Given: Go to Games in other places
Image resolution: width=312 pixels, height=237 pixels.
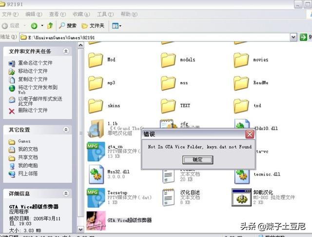Looking at the screenshot, I should coord(24,141).
